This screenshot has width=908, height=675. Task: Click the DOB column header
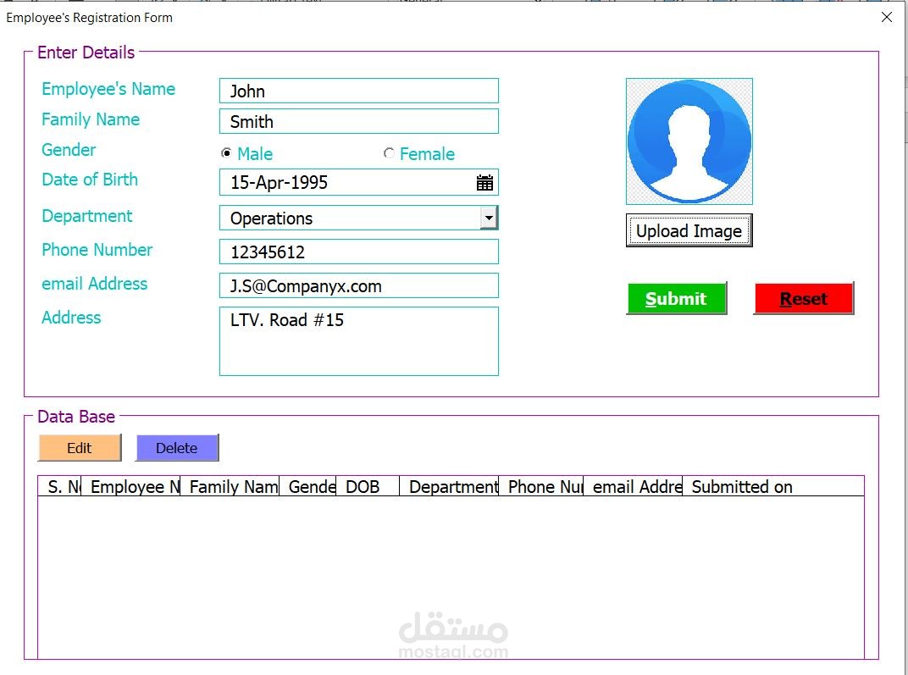coord(368,487)
